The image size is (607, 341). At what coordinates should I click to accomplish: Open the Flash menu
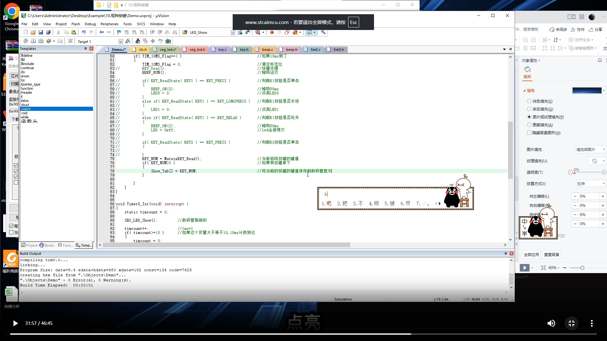point(76,24)
